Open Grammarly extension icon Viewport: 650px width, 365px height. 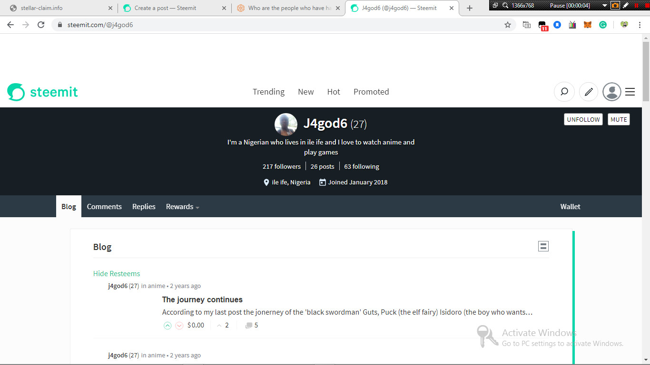(603, 25)
